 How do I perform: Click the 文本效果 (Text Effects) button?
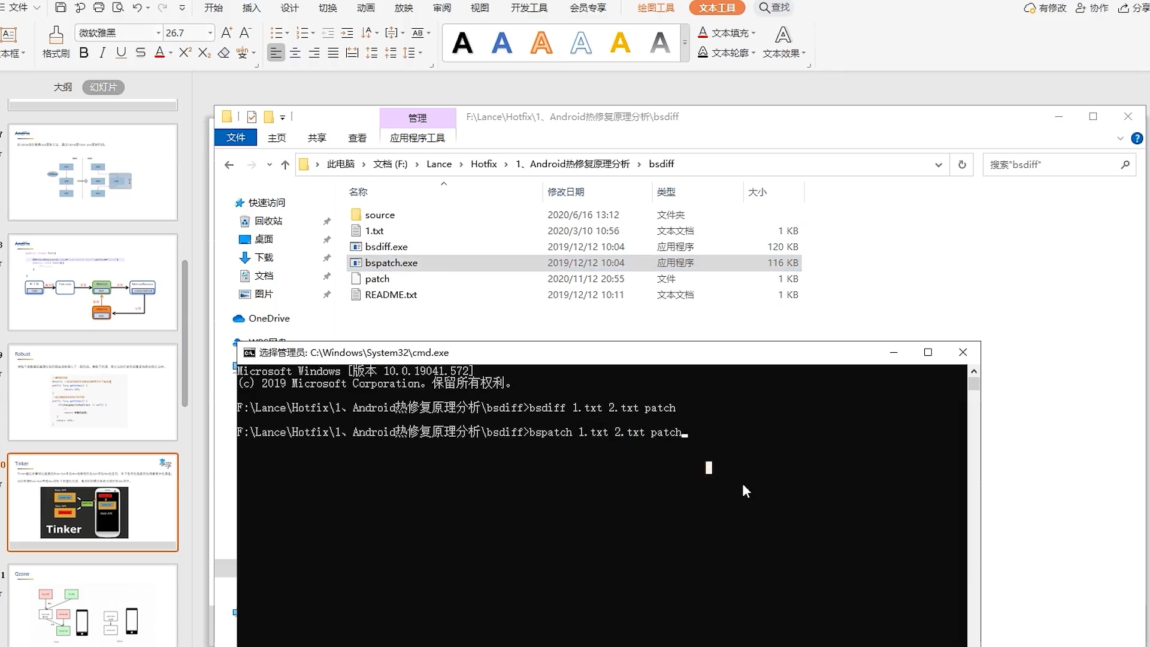pos(783,42)
